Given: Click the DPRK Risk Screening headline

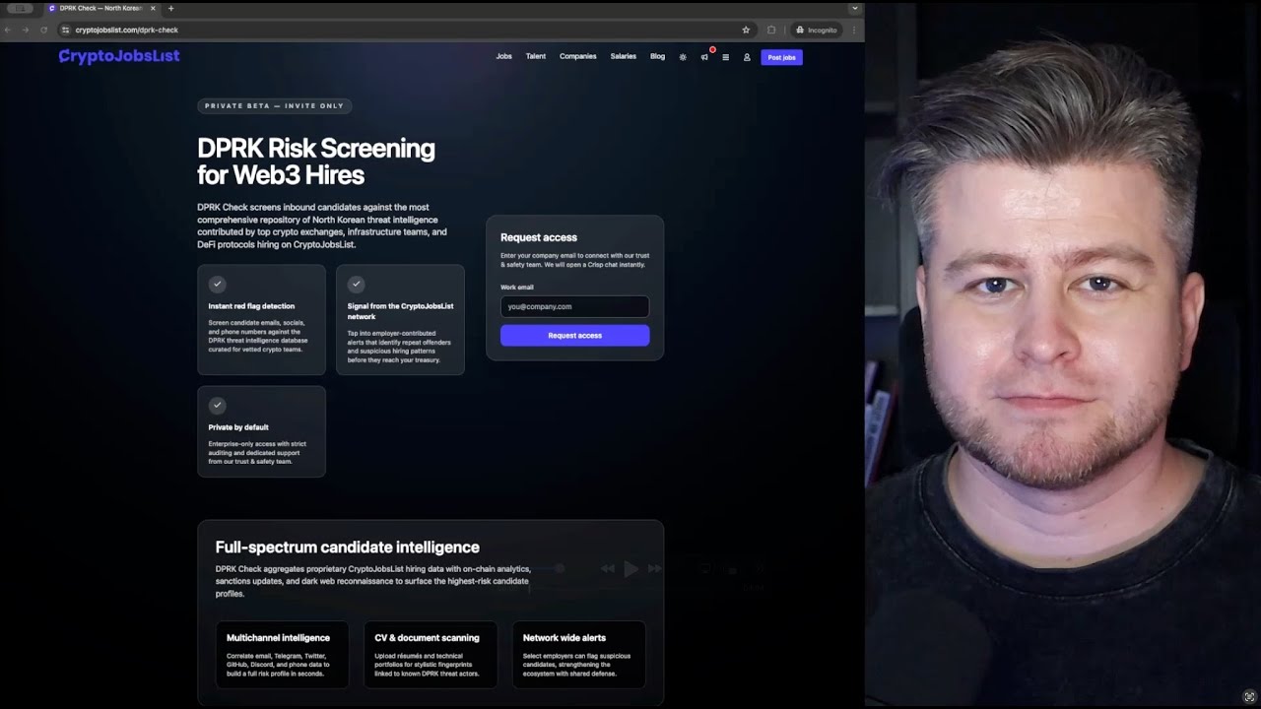Looking at the screenshot, I should click(315, 161).
